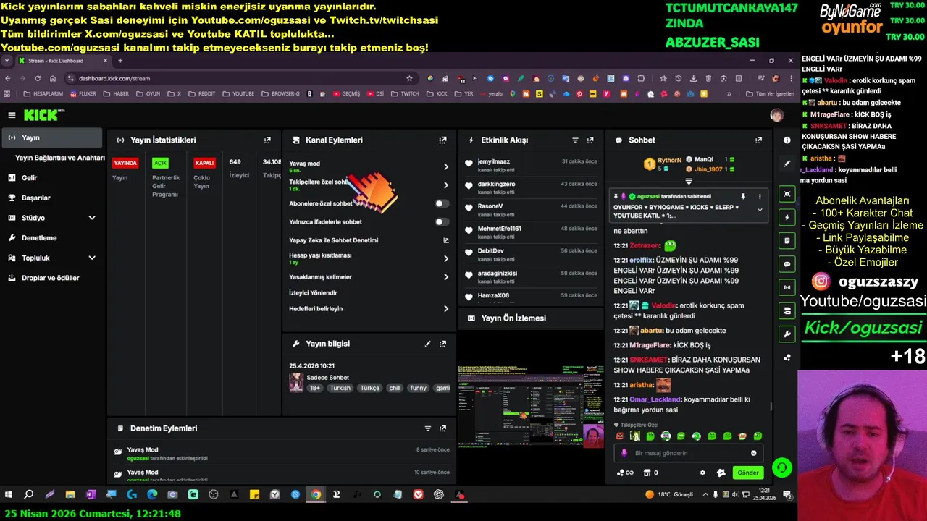Pop out the Kanal Eylemleri panel
The image size is (927, 521).
(442, 140)
